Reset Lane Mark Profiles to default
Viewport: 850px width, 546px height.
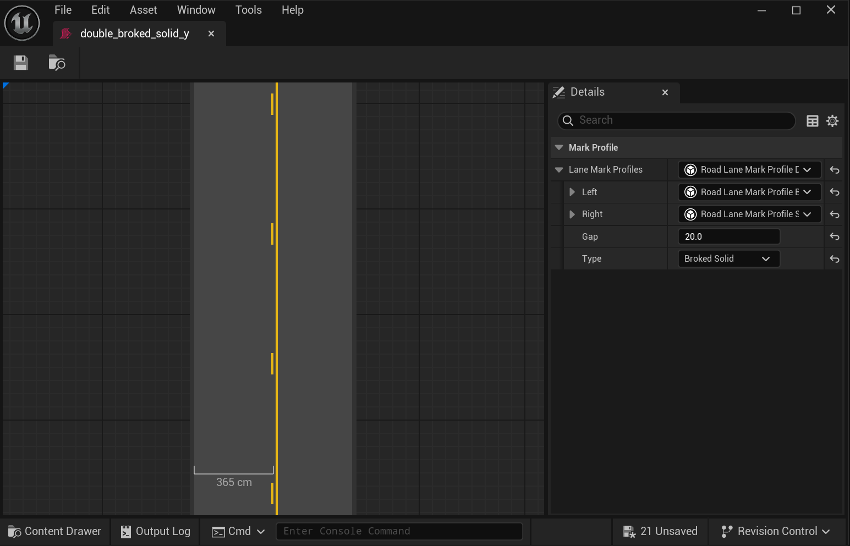[835, 170]
